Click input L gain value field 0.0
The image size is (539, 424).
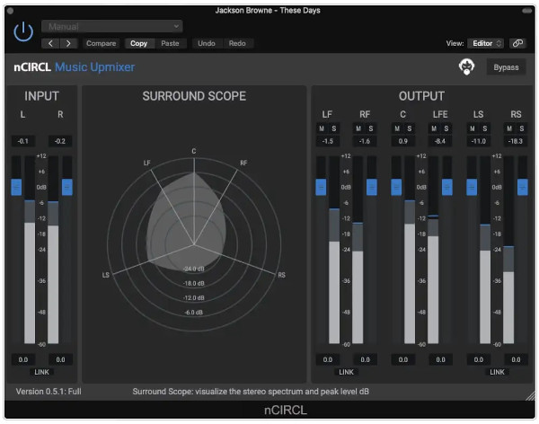23,359
